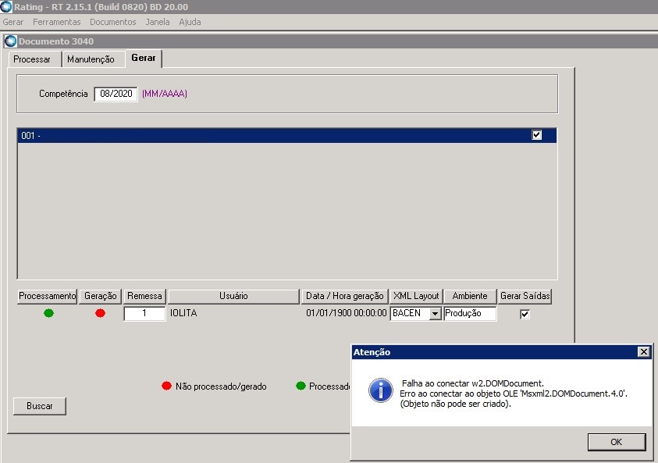Toggle checkbox on the 001 row
The image size is (658, 463).
[537, 135]
